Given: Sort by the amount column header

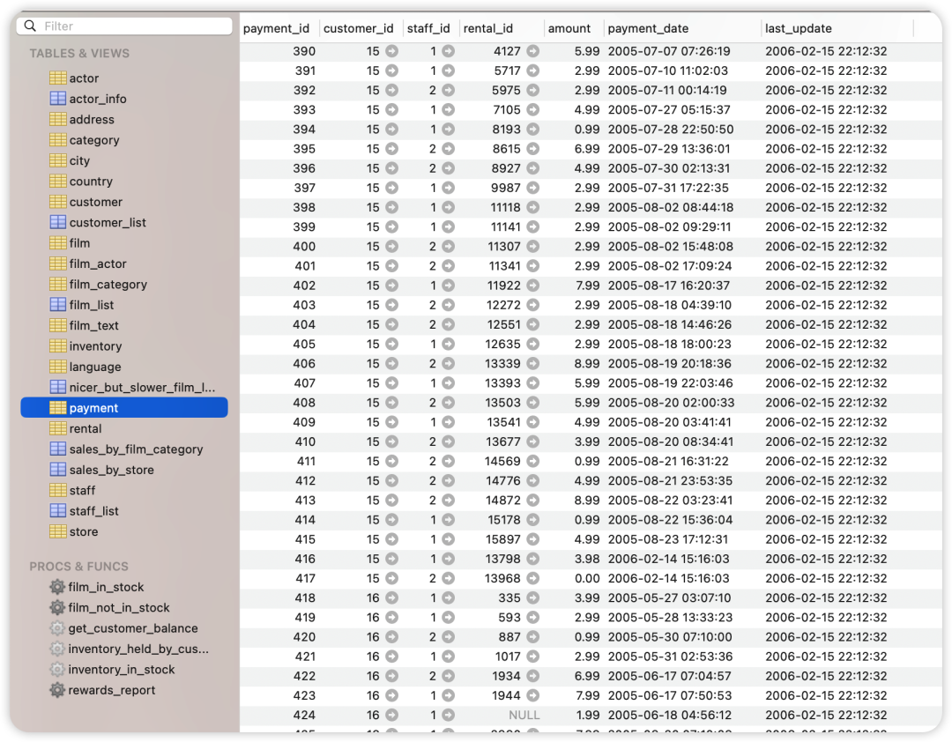Looking at the screenshot, I should [569, 28].
